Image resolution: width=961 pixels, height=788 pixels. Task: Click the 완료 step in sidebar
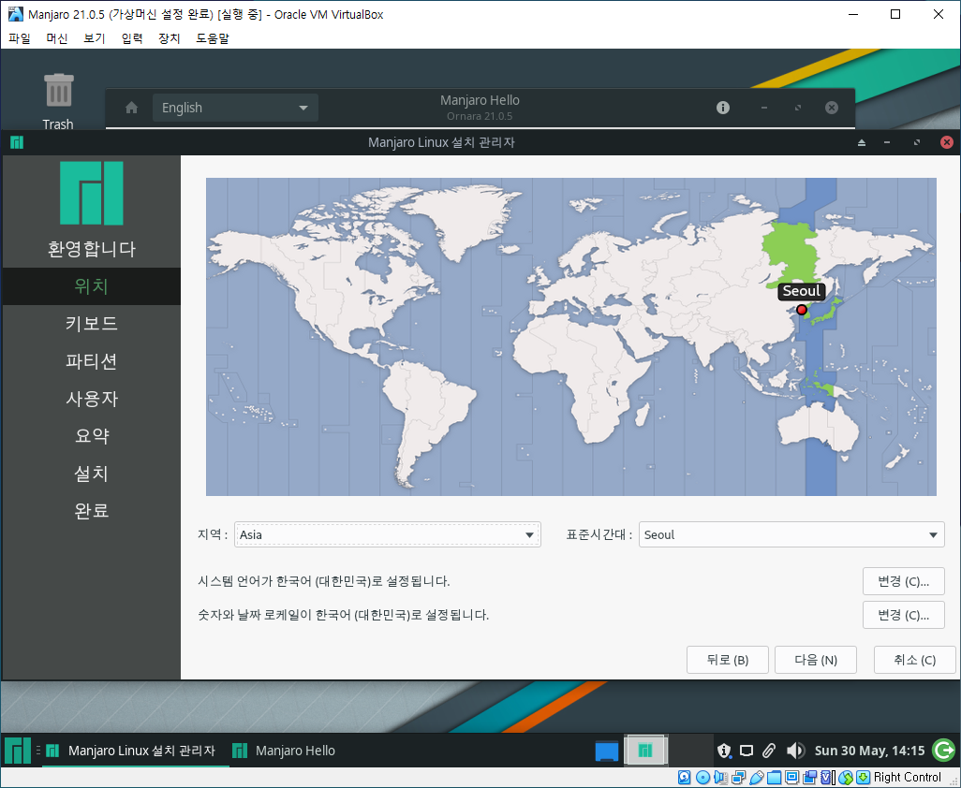coord(91,511)
